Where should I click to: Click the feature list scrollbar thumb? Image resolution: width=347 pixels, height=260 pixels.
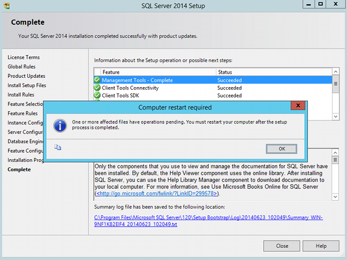pyautogui.click(x=335, y=84)
